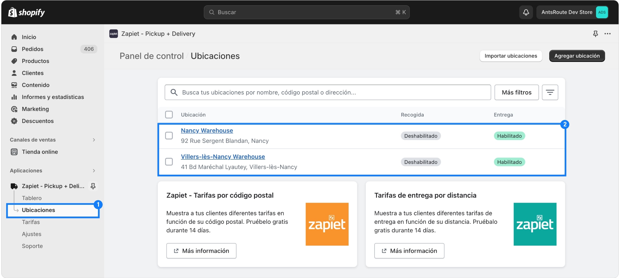
Task: Click the Recogida column header
Action: tap(412, 115)
